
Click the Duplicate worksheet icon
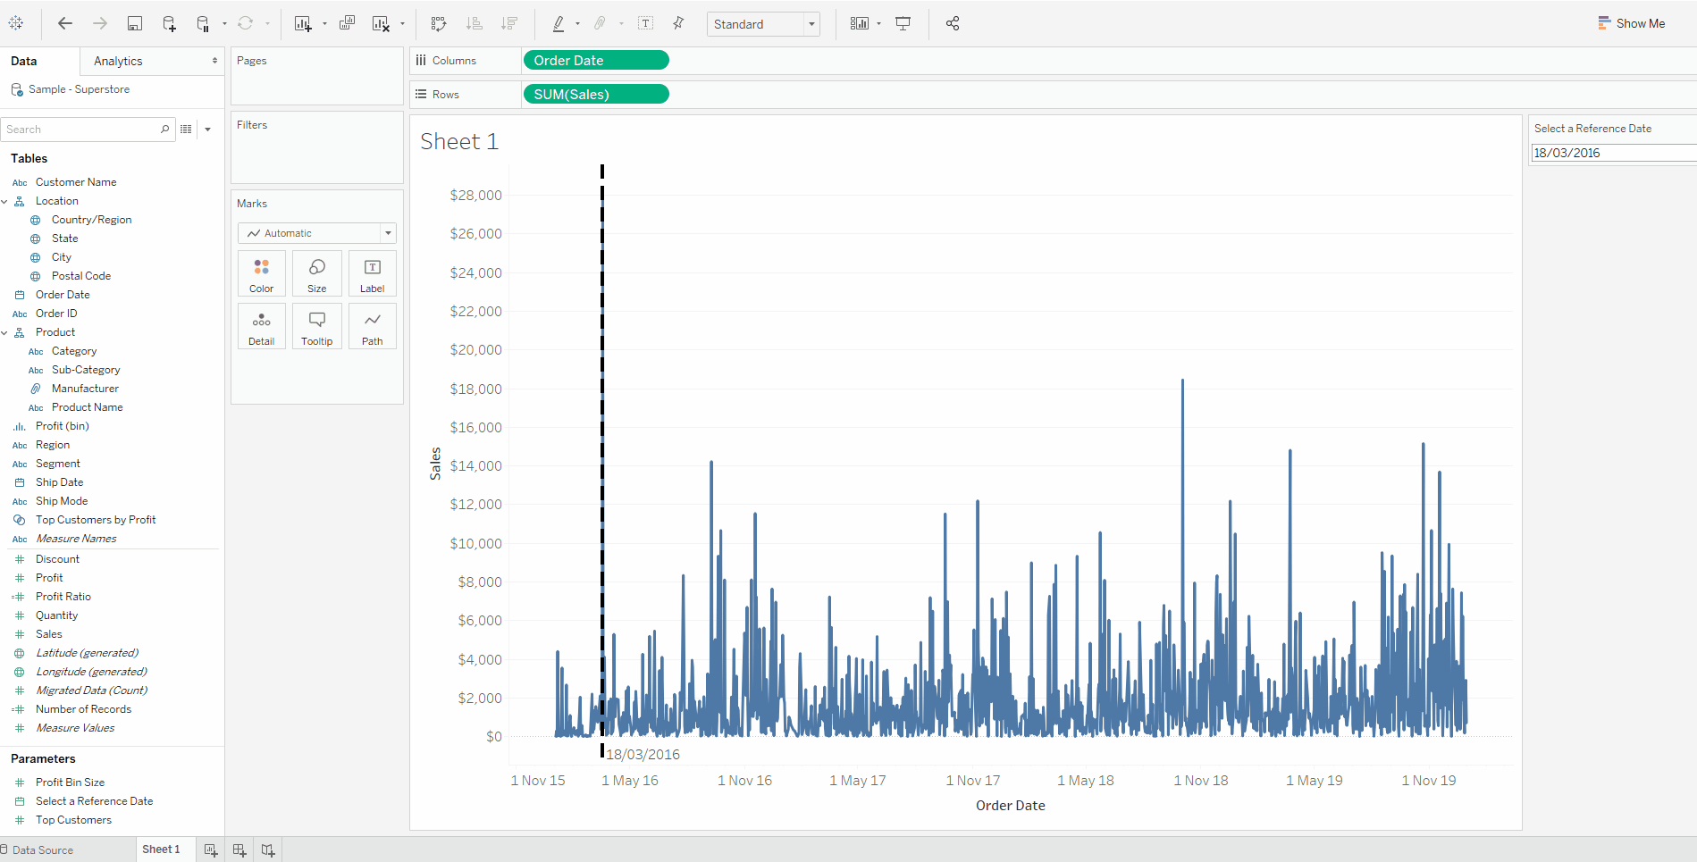347,24
